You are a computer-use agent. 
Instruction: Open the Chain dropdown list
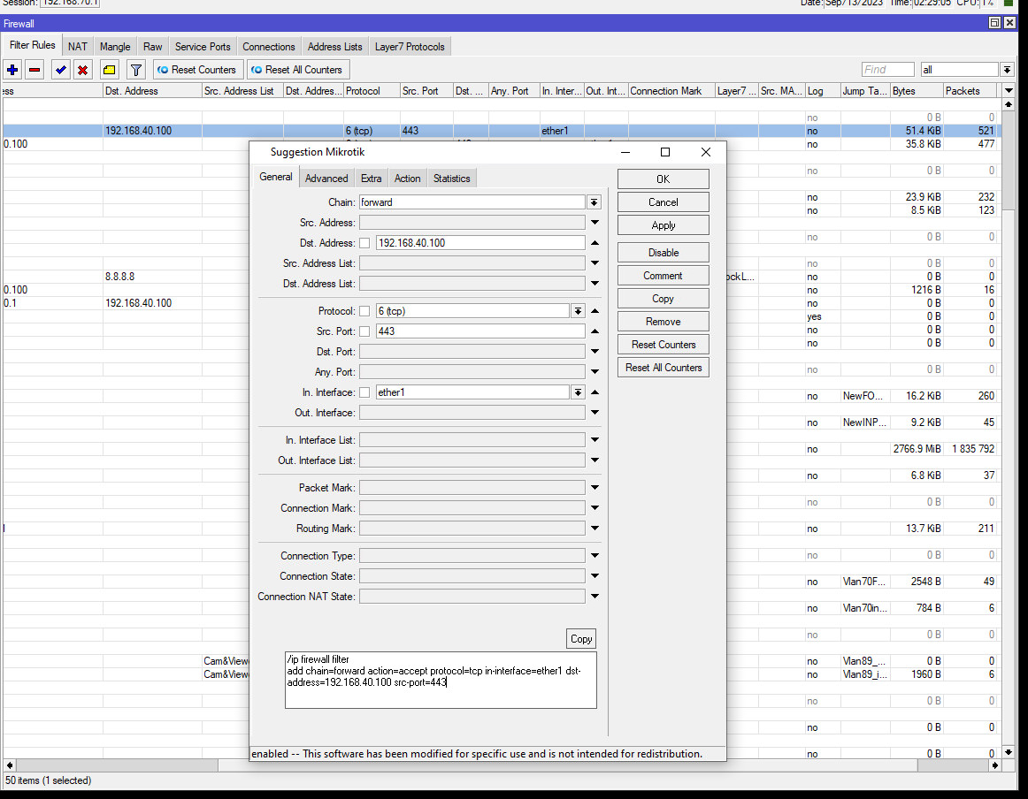594,202
